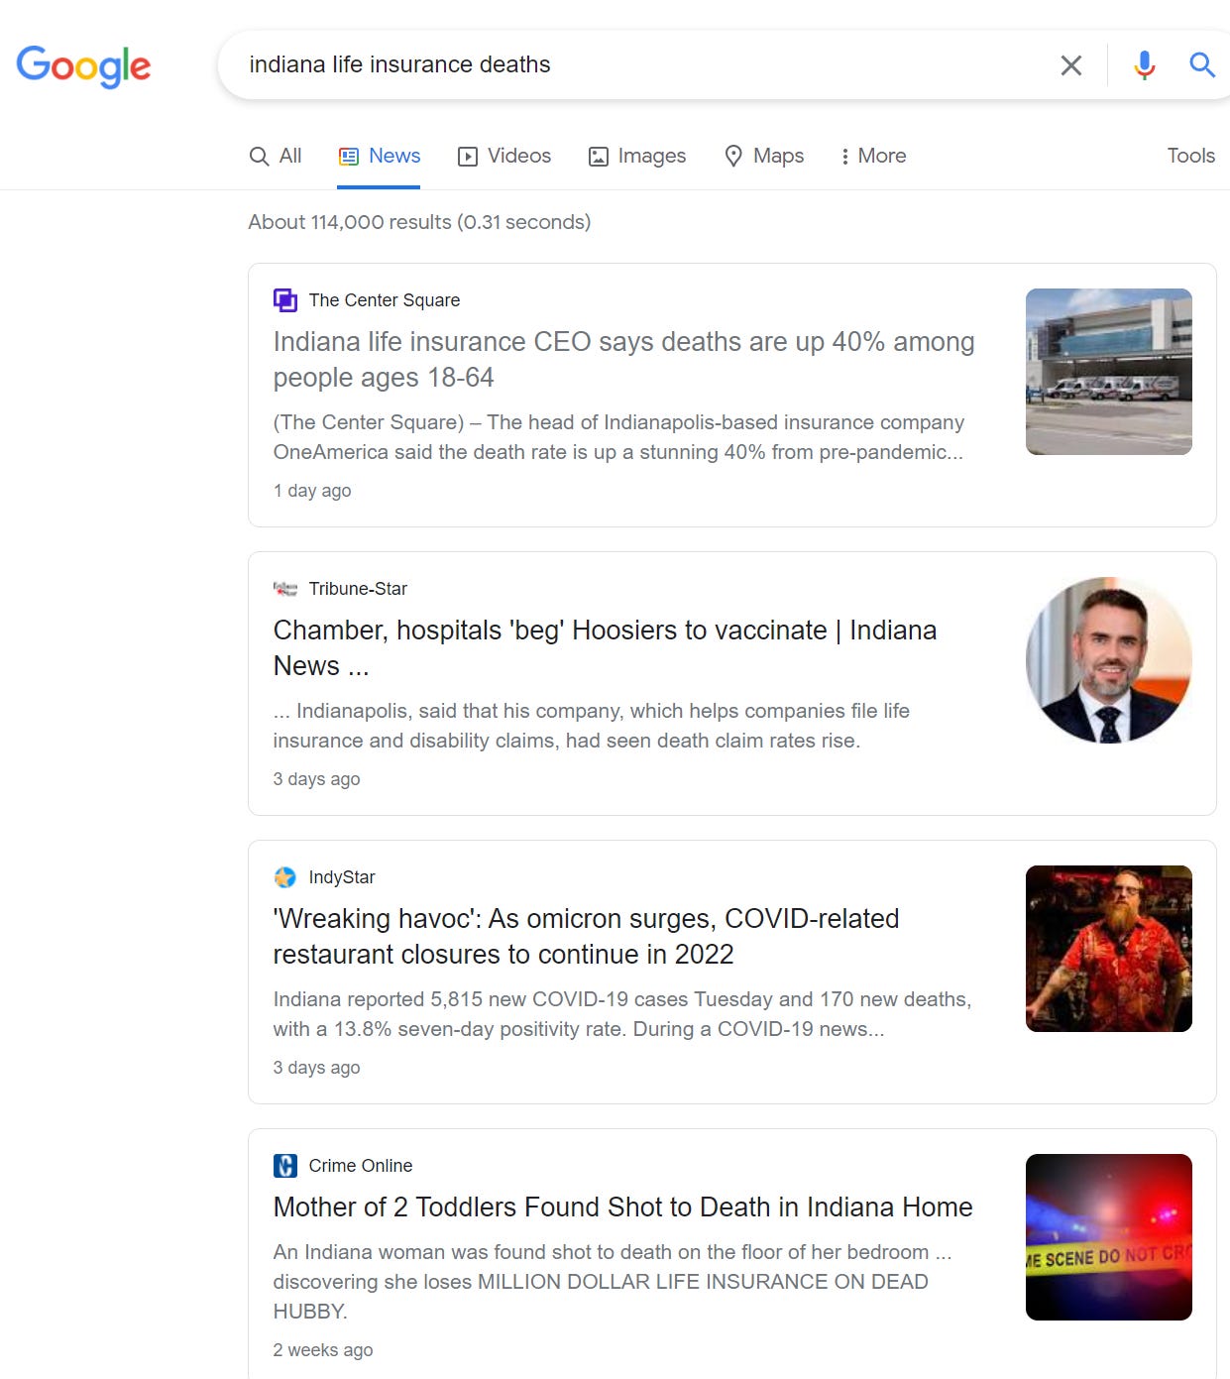Click the blue search magnifier icon
This screenshot has height=1379, width=1230.
tap(1201, 65)
